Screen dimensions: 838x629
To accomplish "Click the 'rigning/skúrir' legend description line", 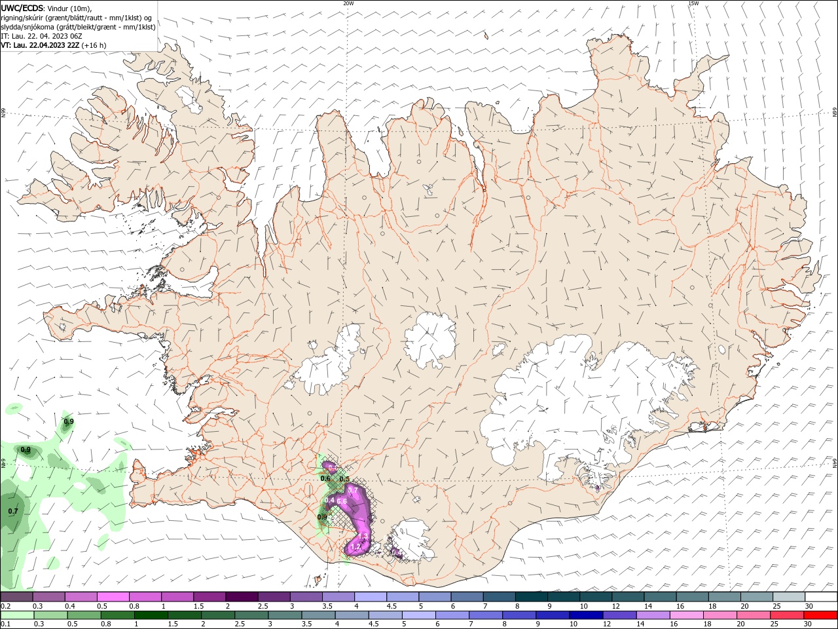I will click(77, 18).
